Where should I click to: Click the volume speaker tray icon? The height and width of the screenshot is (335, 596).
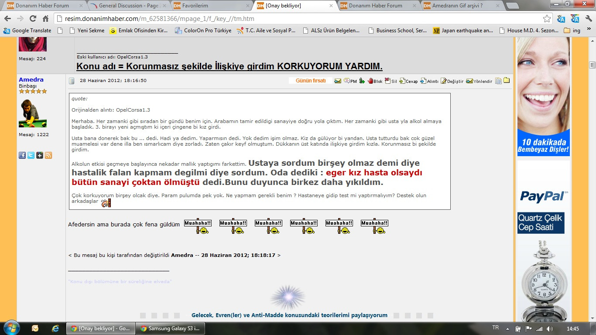pos(549,328)
